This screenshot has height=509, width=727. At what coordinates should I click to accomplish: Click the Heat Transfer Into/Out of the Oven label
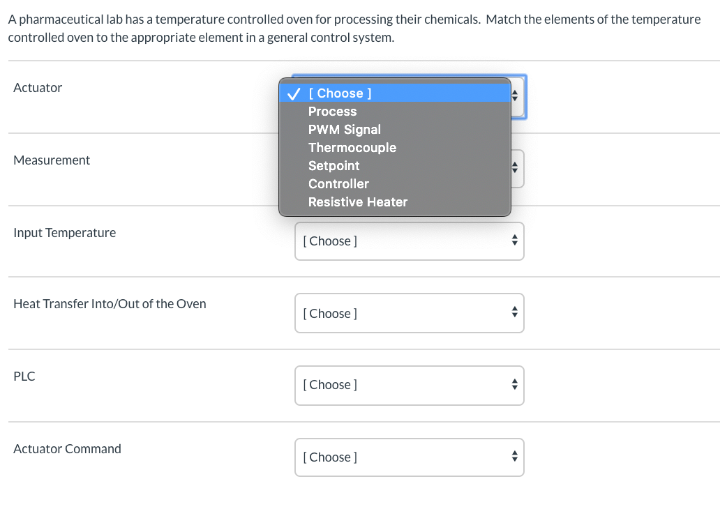[x=110, y=304]
